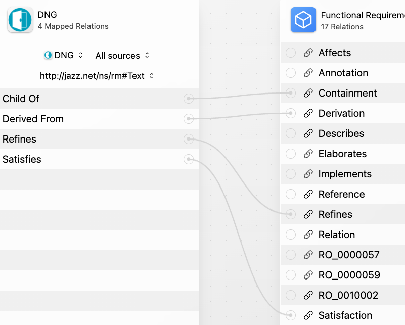The width and height of the screenshot is (405, 325).
Task: Expand the jazz.net rm#Text type dropdown
Action: (x=97, y=76)
